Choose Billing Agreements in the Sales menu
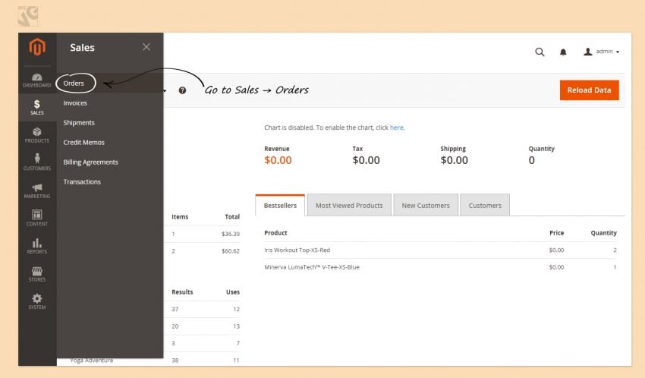Screen dimensions: 645x378 [x=90, y=162]
